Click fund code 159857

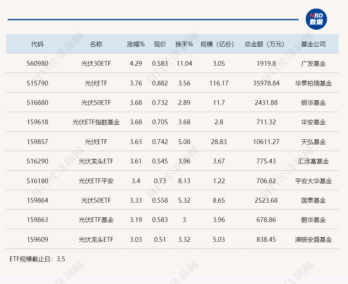37,142
